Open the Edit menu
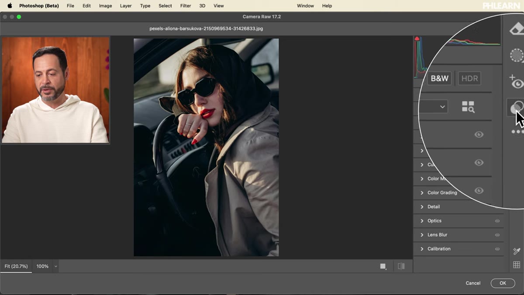This screenshot has height=295, width=524. click(x=86, y=6)
